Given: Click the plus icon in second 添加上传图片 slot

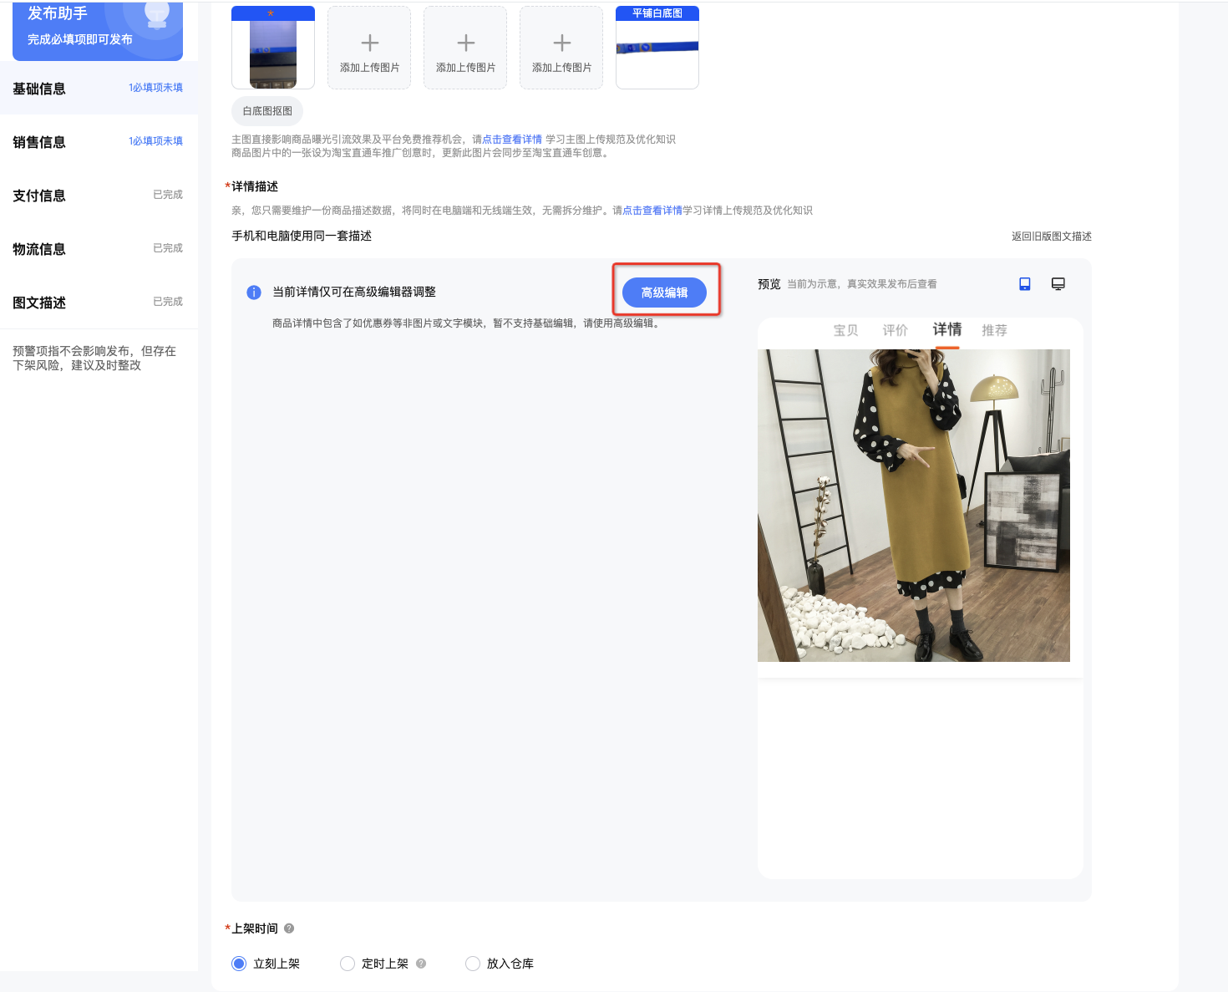Looking at the screenshot, I should 465,43.
